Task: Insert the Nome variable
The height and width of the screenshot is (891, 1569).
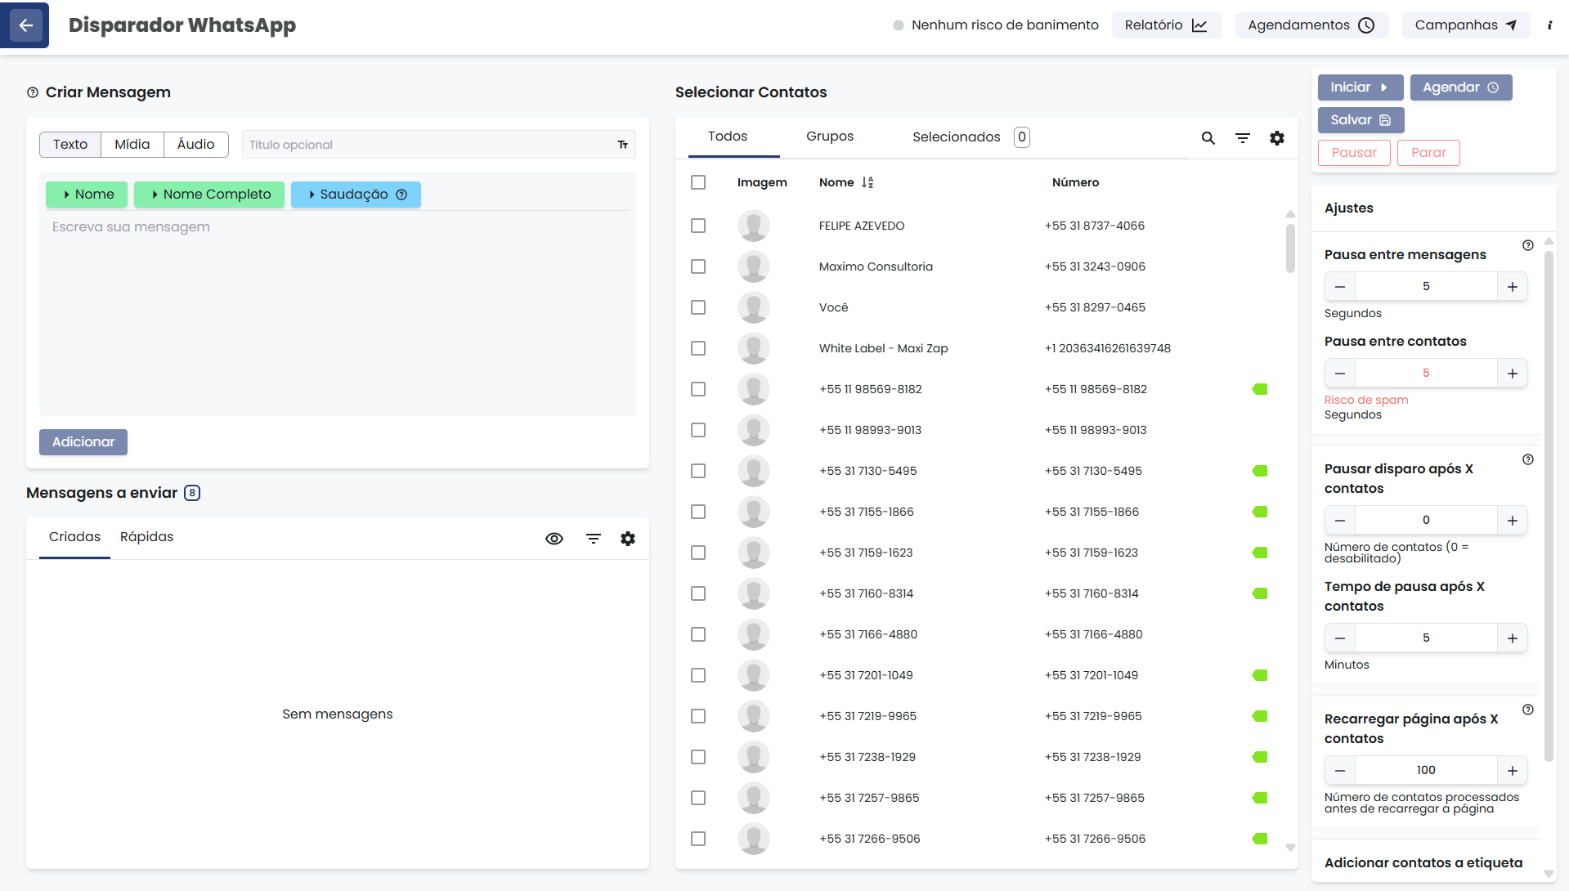Action: (87, 195)
